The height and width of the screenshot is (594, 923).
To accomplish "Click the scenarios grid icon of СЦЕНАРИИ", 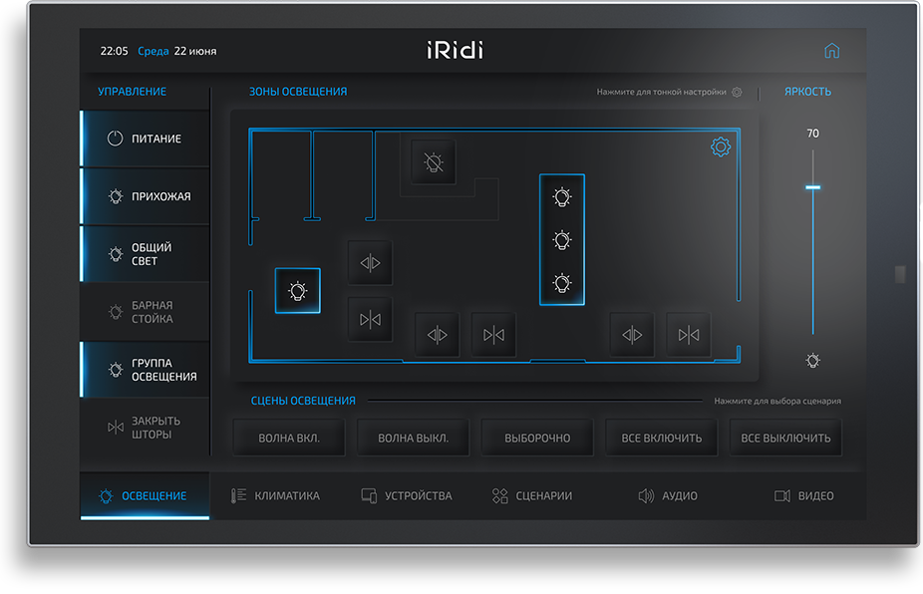I will tap(499, 495).
